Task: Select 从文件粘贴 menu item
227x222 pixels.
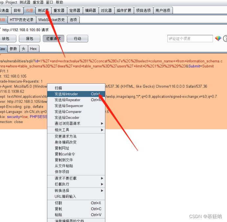Action: (76, 166)
